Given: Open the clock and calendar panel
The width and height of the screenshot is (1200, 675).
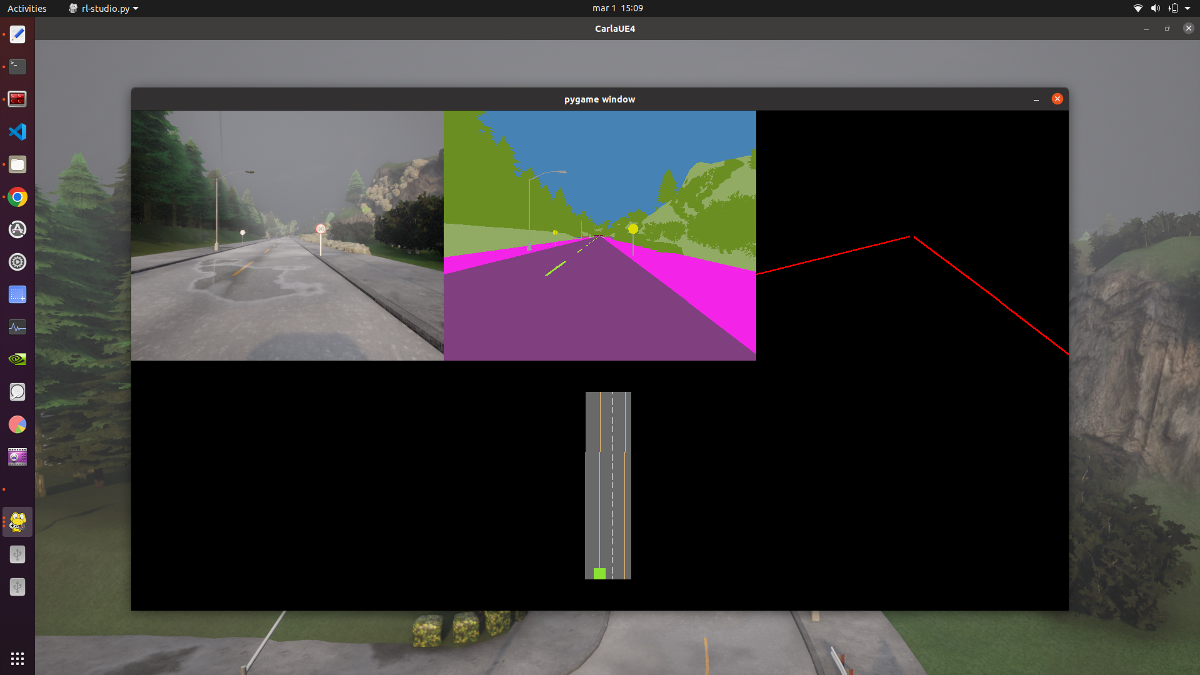Looking at the screenshot, I should point(617,8).
